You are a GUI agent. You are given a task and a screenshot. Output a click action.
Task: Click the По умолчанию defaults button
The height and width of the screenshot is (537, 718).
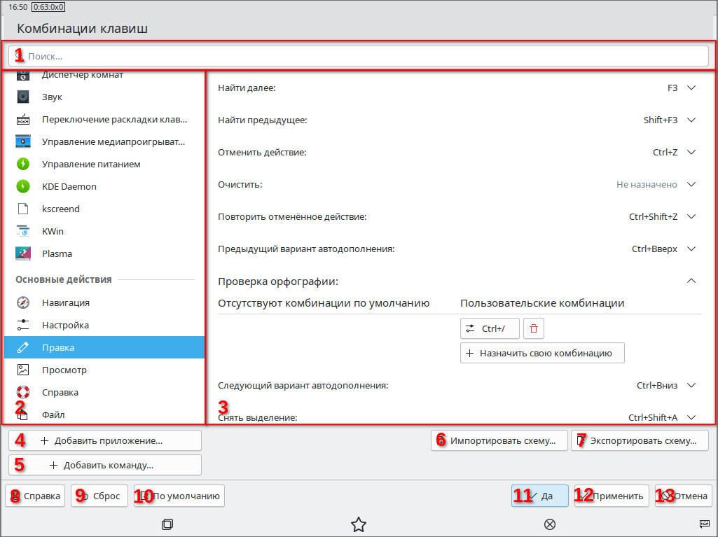point(179,496)
